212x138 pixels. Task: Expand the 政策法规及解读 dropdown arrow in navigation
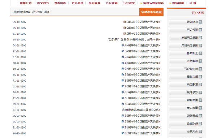point(141,3)
